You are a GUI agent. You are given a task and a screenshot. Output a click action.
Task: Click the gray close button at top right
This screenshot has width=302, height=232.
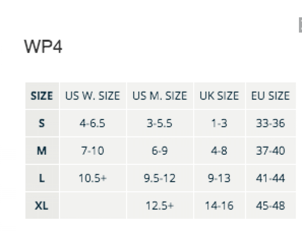[x=300, y=25]
